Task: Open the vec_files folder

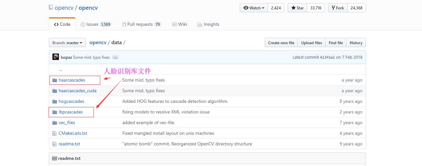Action: [67, 122]
